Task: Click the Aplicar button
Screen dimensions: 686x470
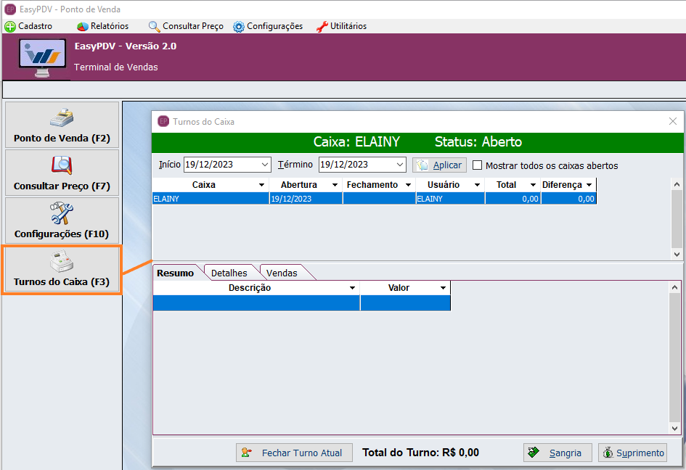Action: [439, 165]
